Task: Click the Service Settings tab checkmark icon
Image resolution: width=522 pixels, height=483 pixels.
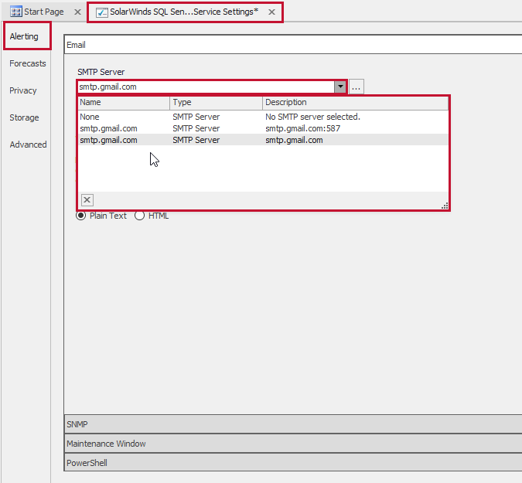Action: pyautogui.click(x=101, y=12)
